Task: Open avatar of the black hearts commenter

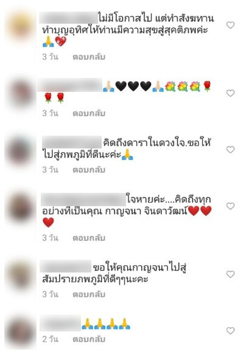Action: [21, 93]
